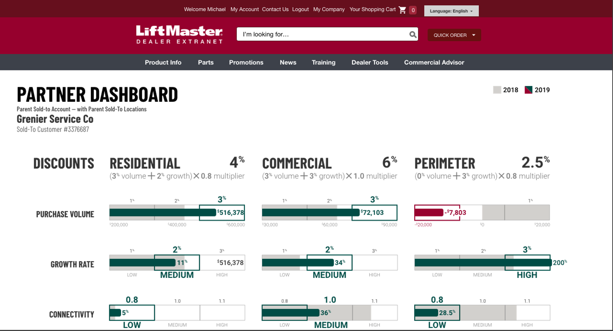Click the Residential LOW connectivity label
Image resolution: width=613 pixels, height=331 pixels.
(x=132, y=325)
